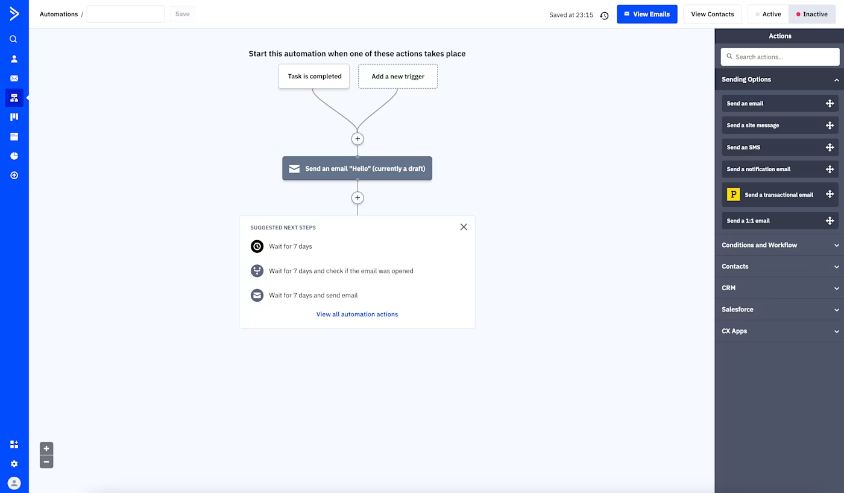Open the Apps grid icon in the sidebar

pyautogui.click(x=14, y=445)
